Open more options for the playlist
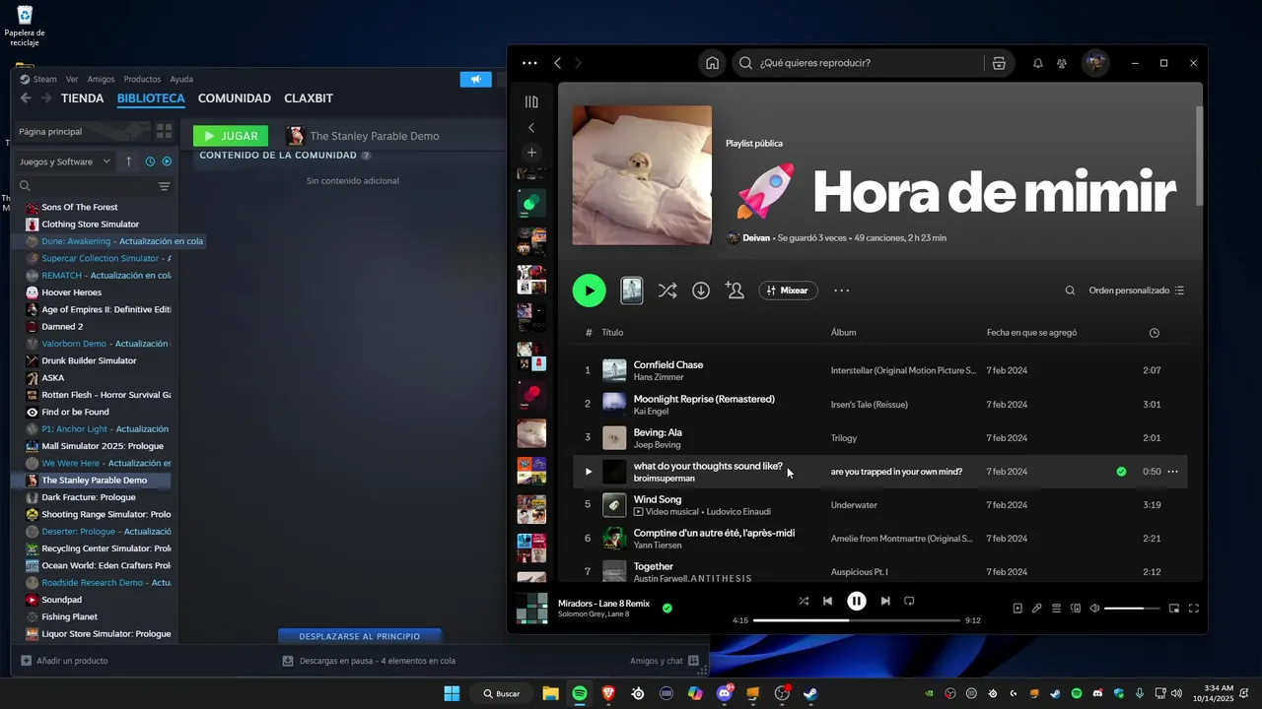Image resolution: width=1262 pixels, height=709 pixels. point(841,290)
